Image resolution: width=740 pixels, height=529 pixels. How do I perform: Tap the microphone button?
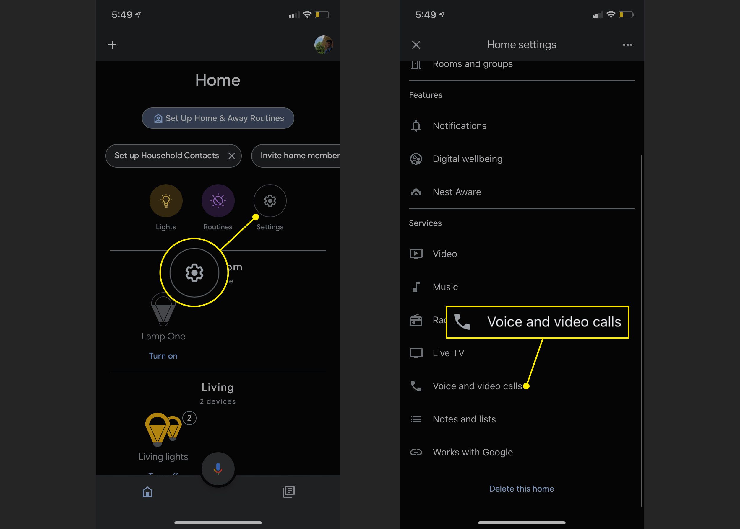coord(218,468)
